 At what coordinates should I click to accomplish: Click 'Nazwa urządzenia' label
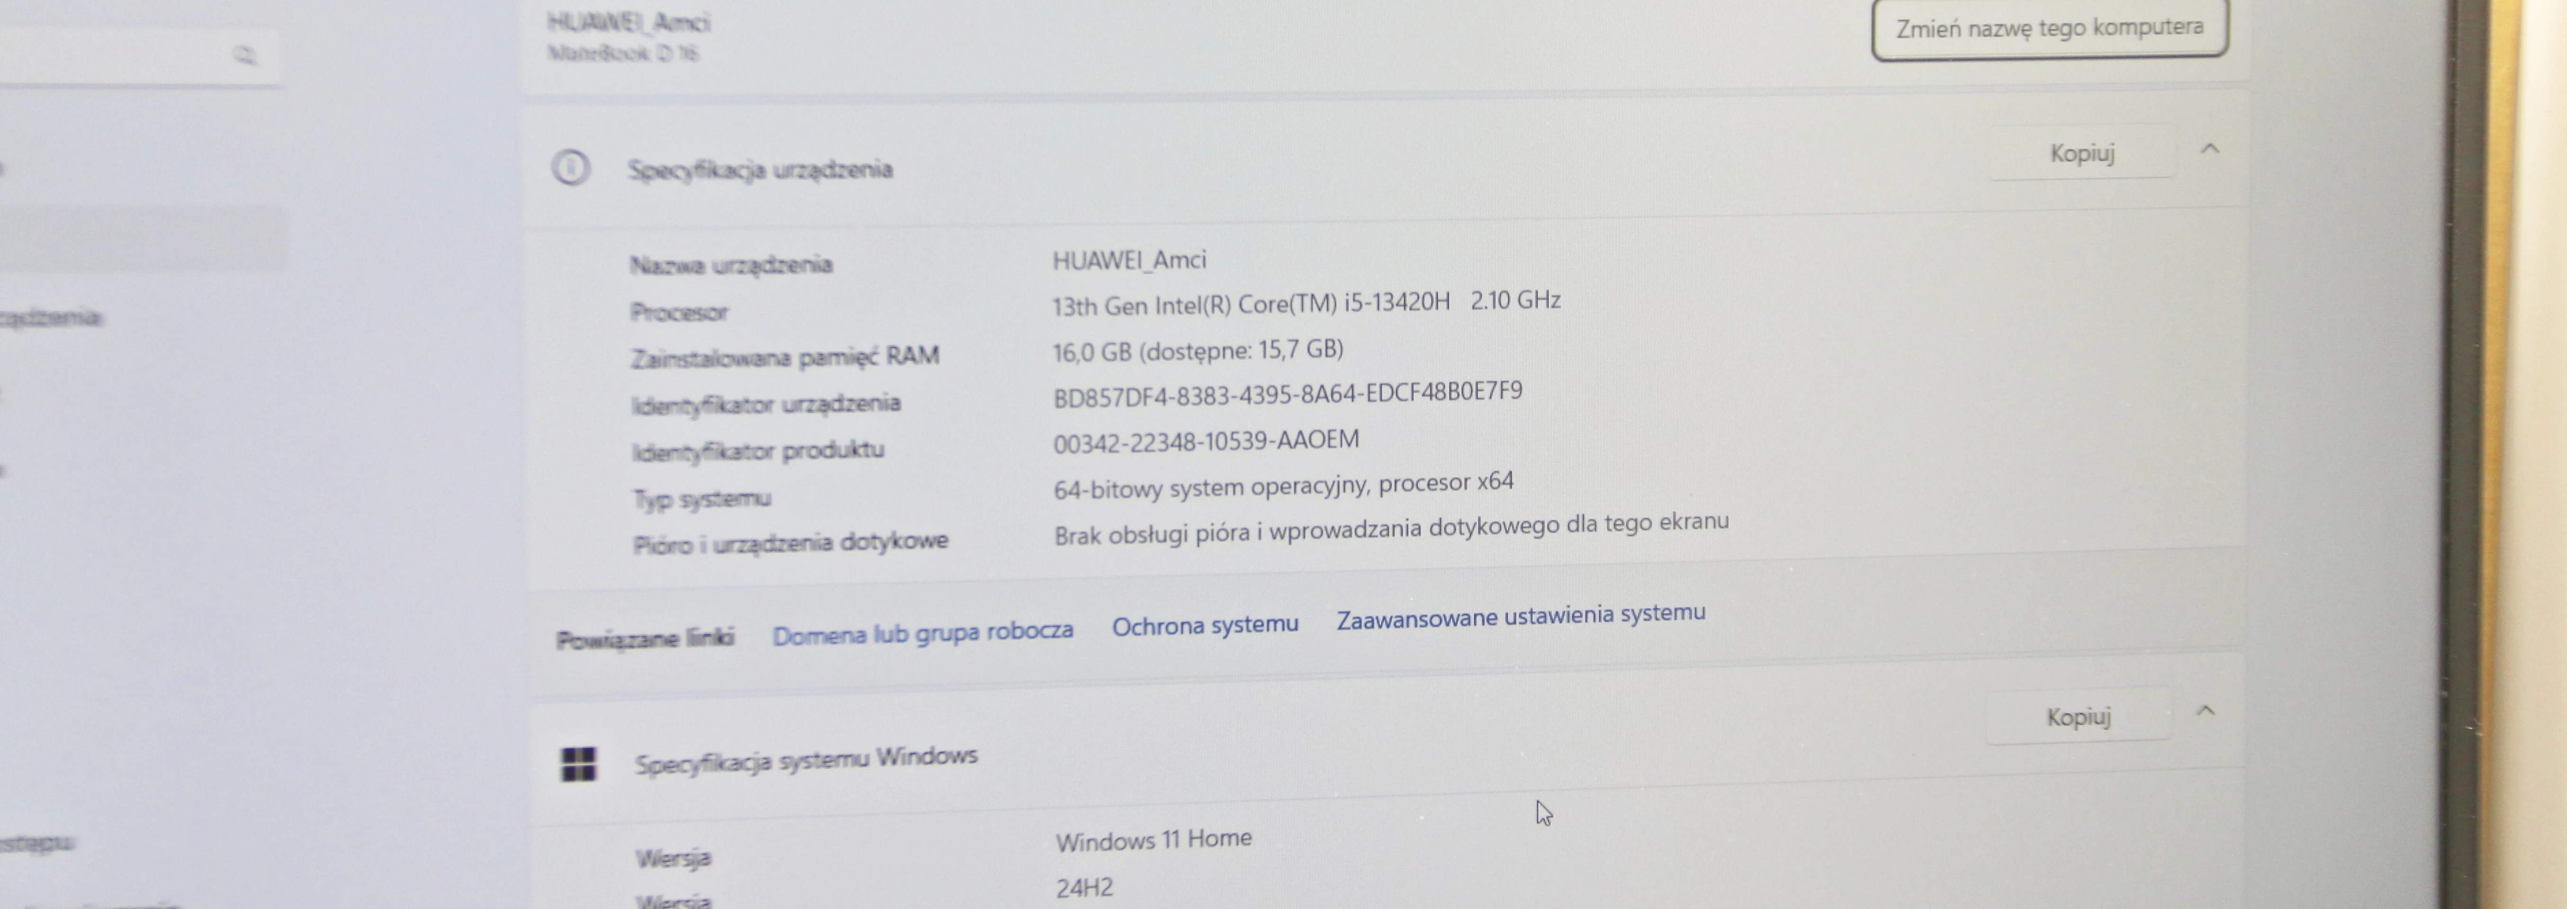[730, 265]
